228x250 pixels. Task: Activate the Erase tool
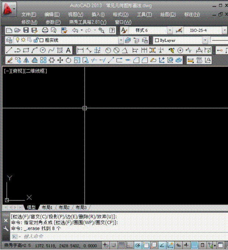click(x=10, y=60)
